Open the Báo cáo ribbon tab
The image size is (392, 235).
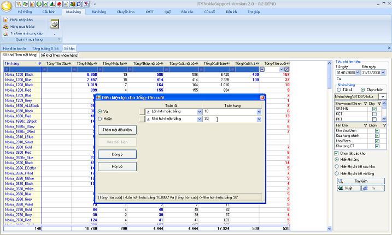click(187, 11)
